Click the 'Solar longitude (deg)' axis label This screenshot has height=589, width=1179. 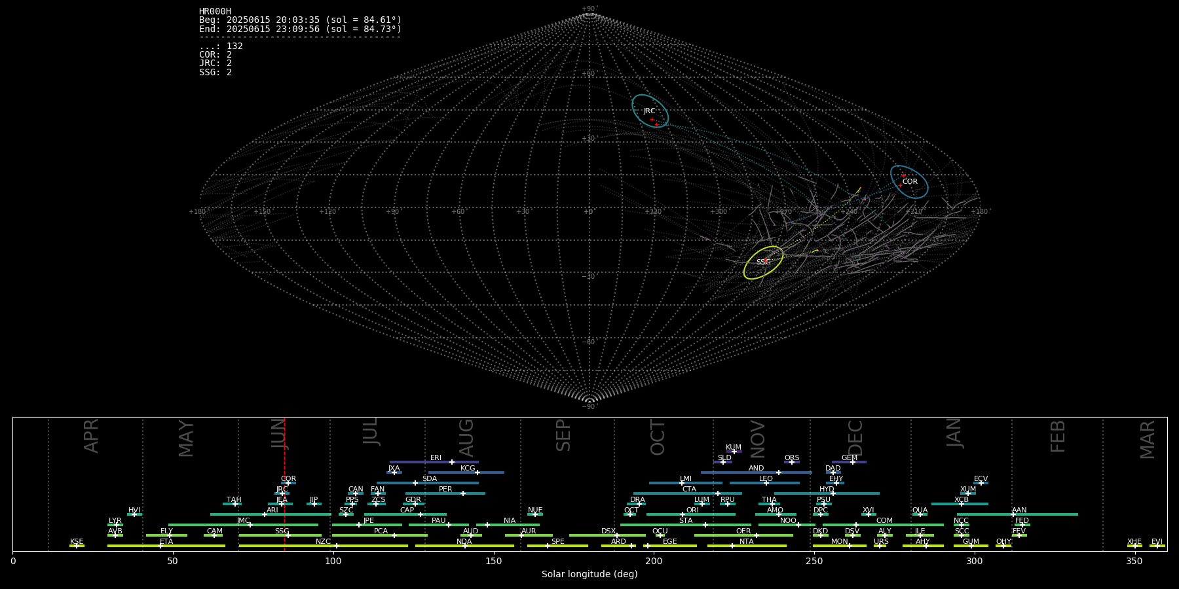click(589, 575)
